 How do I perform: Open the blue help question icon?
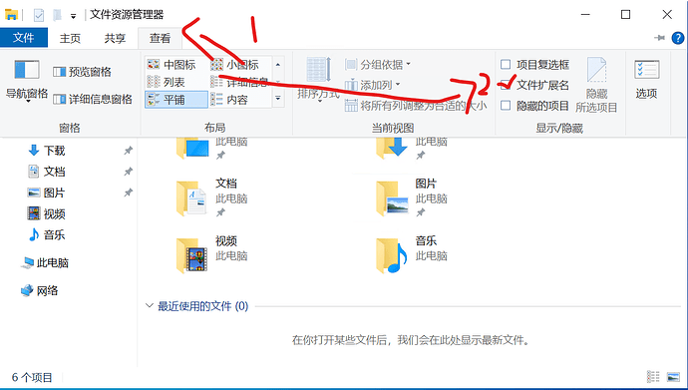click(x=678, y=38)
